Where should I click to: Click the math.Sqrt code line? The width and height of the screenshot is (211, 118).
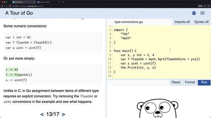coord(160,59)
